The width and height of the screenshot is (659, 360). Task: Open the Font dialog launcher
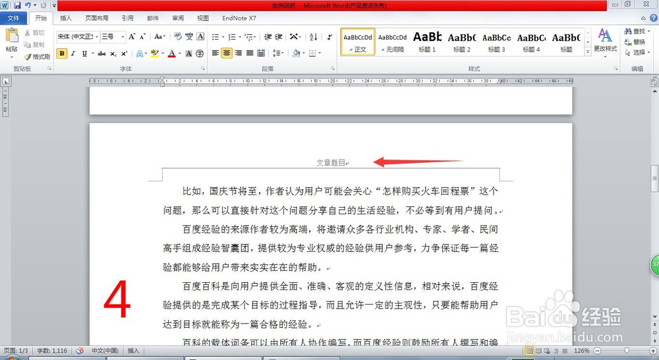(203, 69)
